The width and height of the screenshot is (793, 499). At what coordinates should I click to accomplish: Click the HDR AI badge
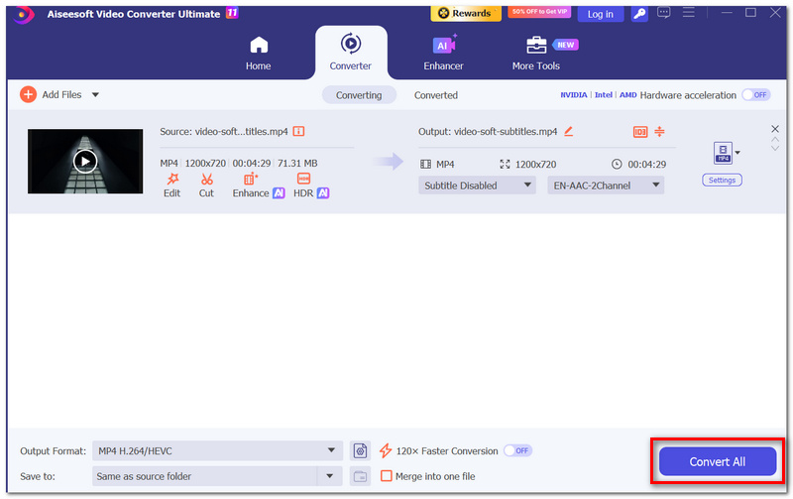coord(323,192)
